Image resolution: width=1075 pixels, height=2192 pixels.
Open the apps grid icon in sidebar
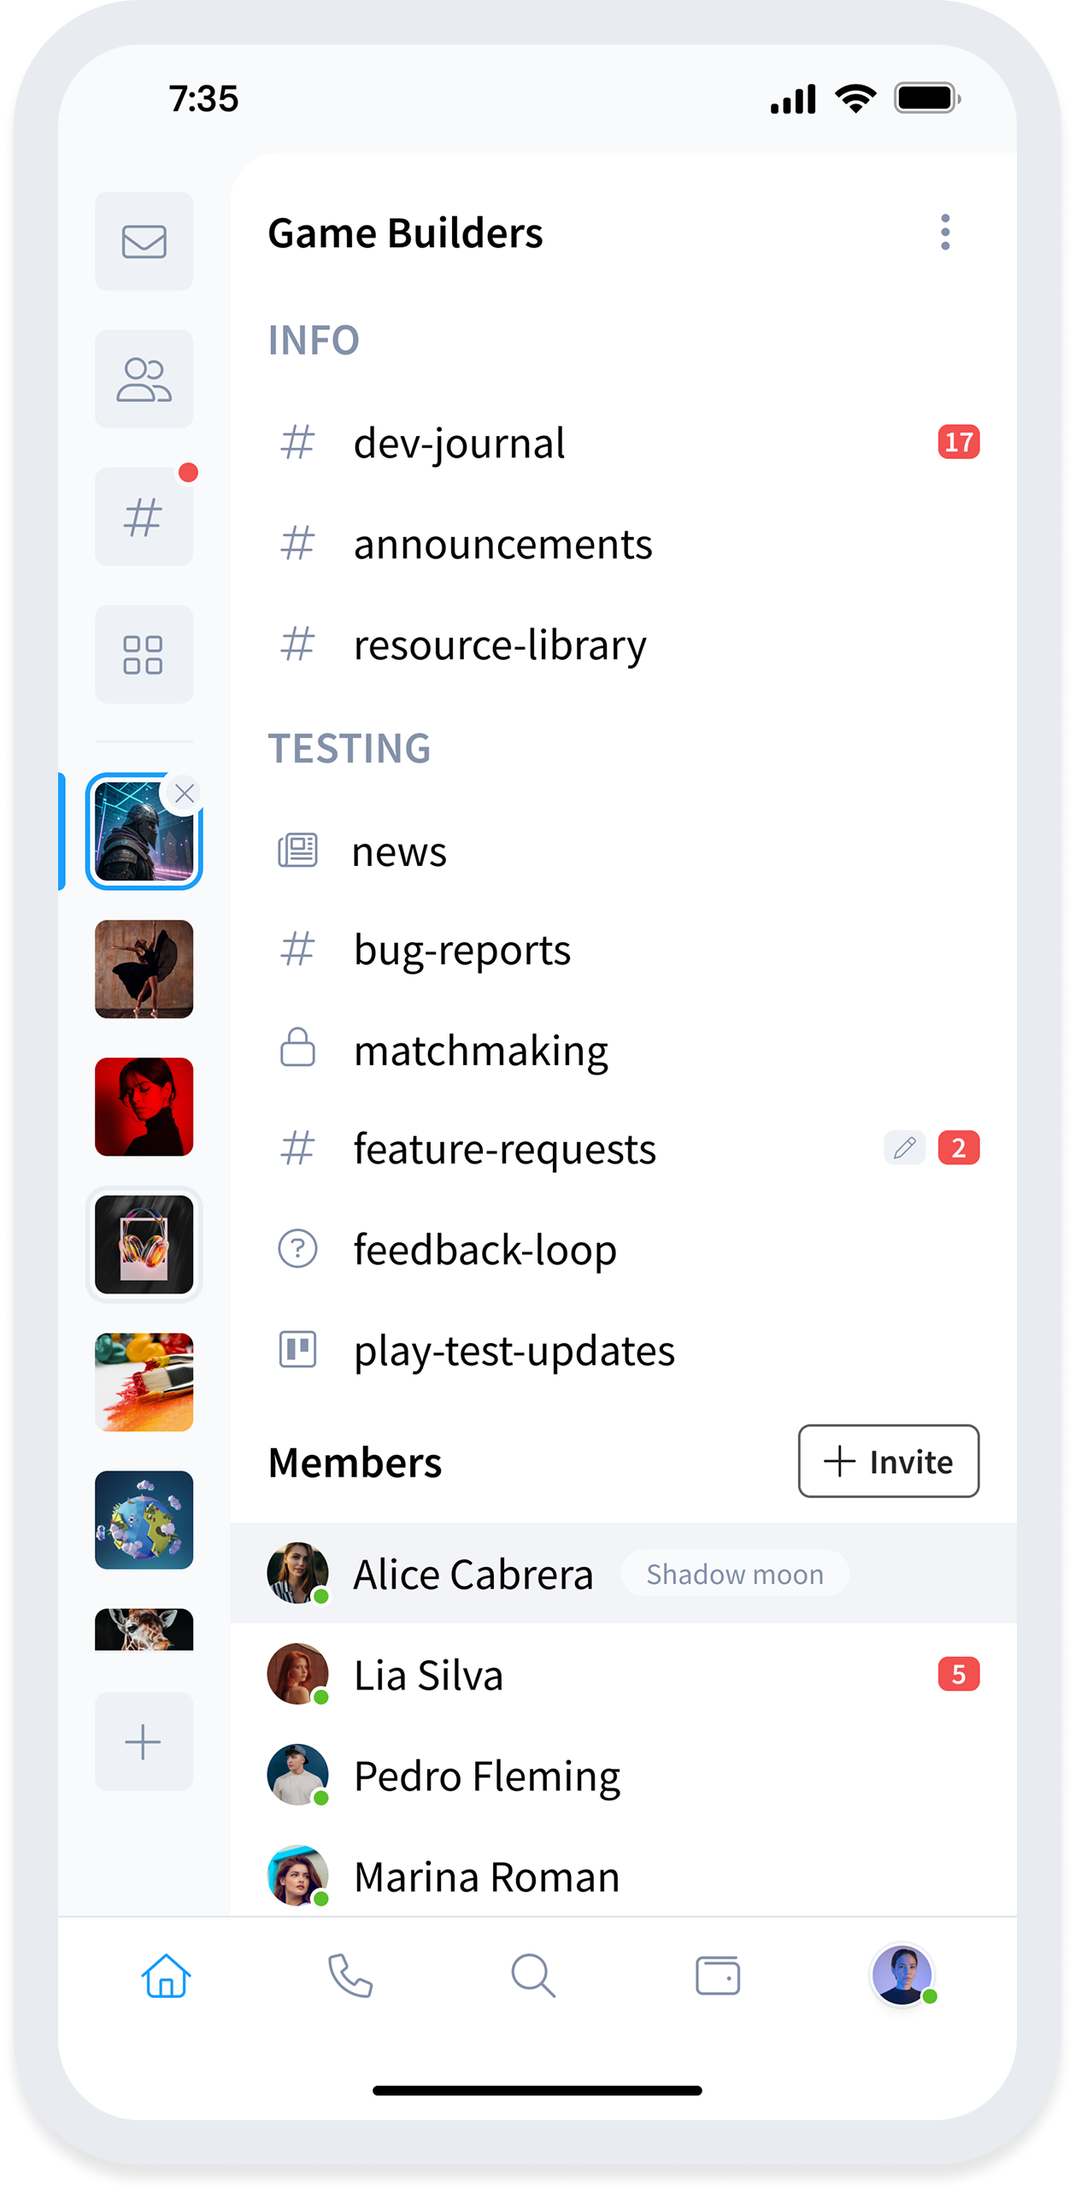coord(144,654)
